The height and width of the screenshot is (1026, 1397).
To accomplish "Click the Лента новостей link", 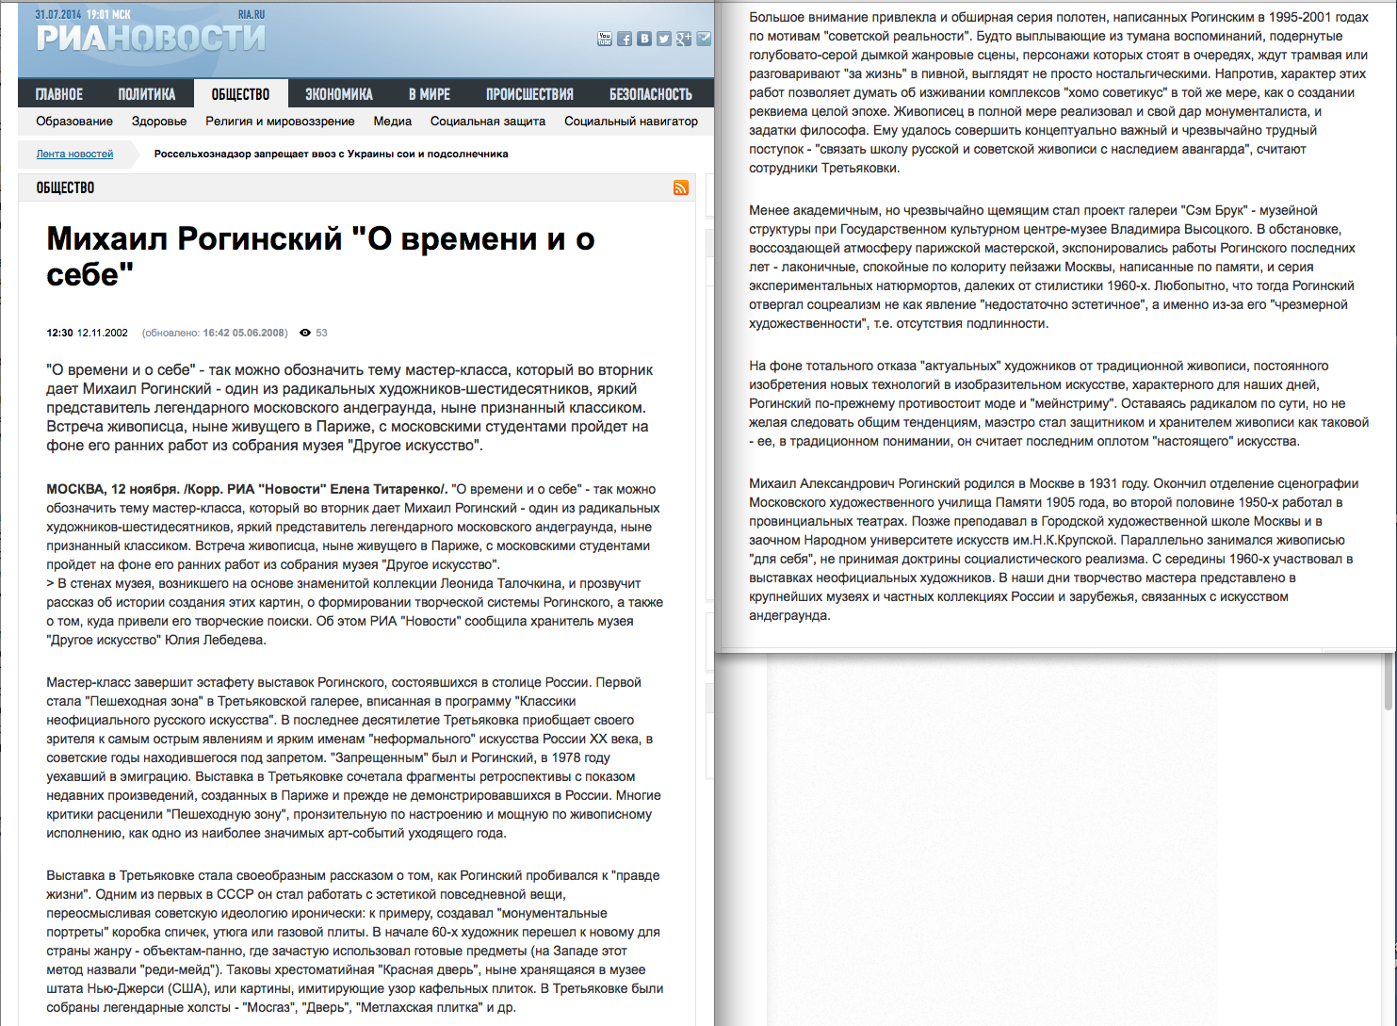I will click(74, 154).
